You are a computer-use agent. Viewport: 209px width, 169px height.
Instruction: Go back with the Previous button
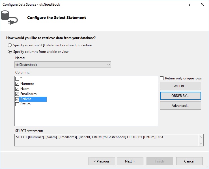point(102,161)
